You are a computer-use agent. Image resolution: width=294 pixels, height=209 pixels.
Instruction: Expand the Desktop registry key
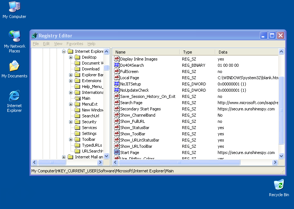(x=71, y=57)
